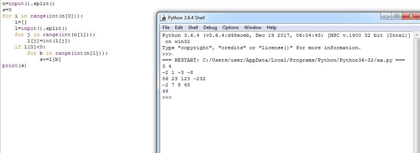420x153 pixels.
Task: Open the File menu
Action: 166,28
